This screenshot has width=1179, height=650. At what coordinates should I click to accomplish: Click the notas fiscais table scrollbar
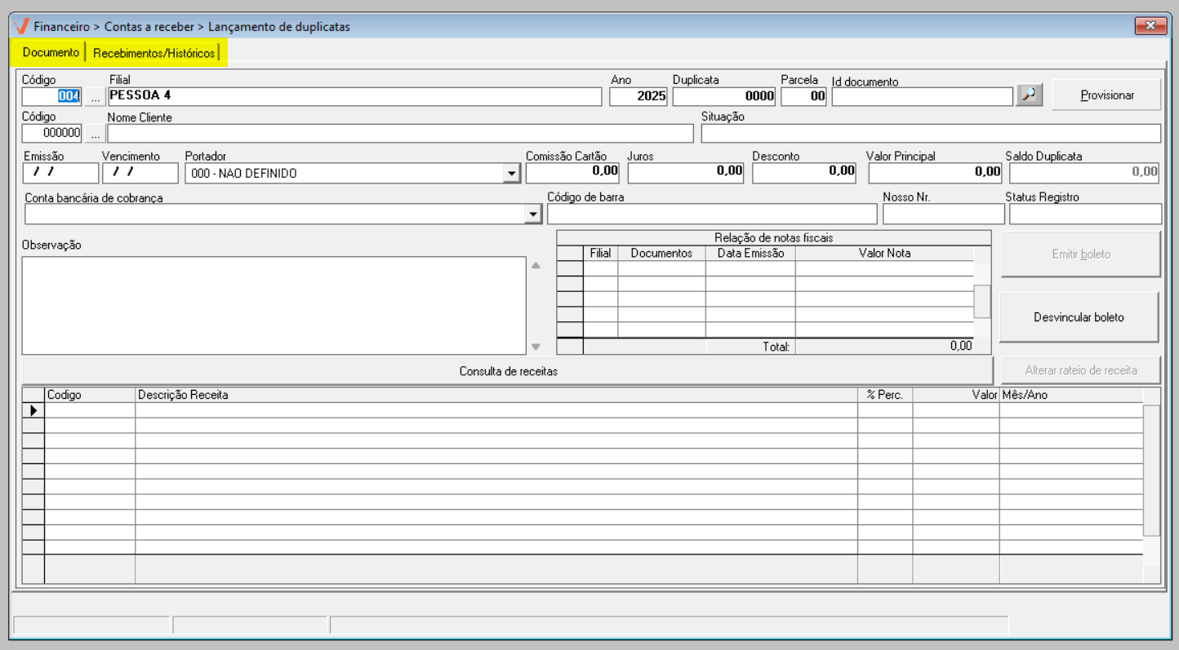(x=982, y=301)
